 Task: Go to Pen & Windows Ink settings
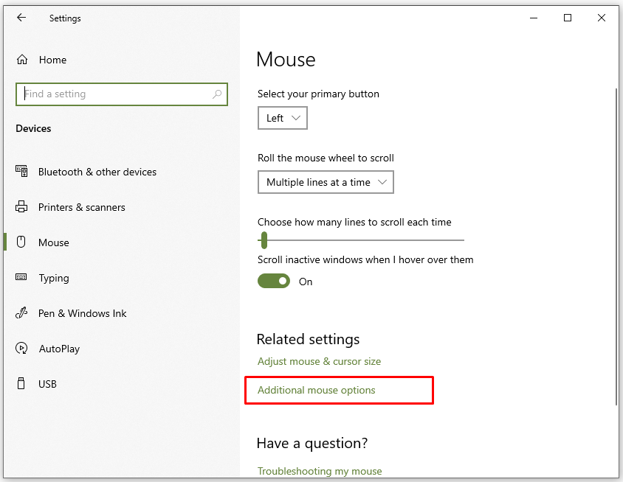82,313
